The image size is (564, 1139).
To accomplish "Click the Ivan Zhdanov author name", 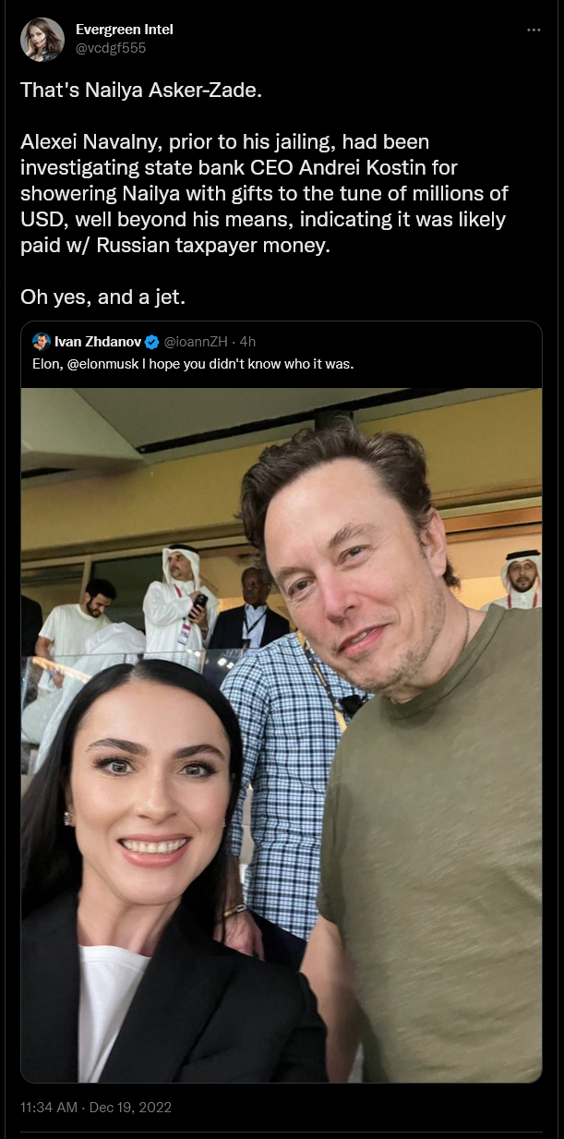I will click(99, 341).
